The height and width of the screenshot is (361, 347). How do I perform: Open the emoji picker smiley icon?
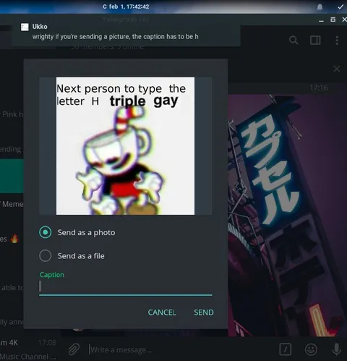[x=311, y=349]
